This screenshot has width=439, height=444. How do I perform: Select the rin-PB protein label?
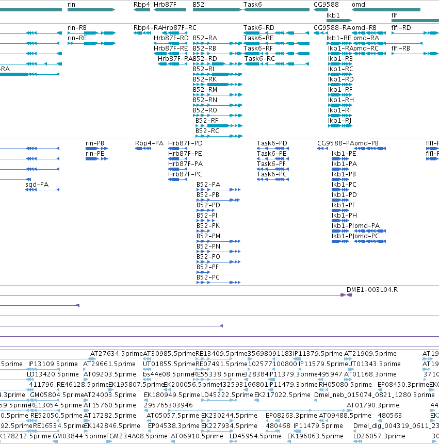point(95,143)
